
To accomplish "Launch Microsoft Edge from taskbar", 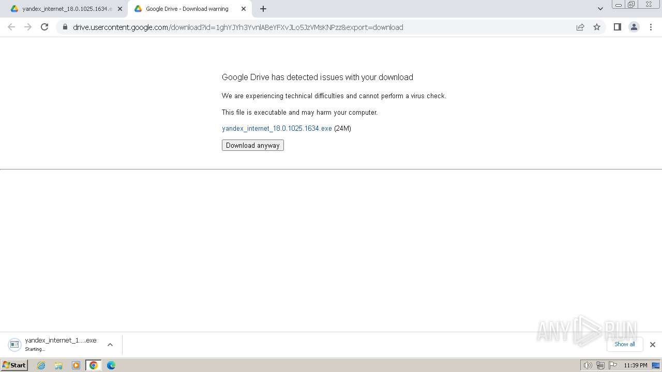I will pyautogui.click(x=111, y=365).
